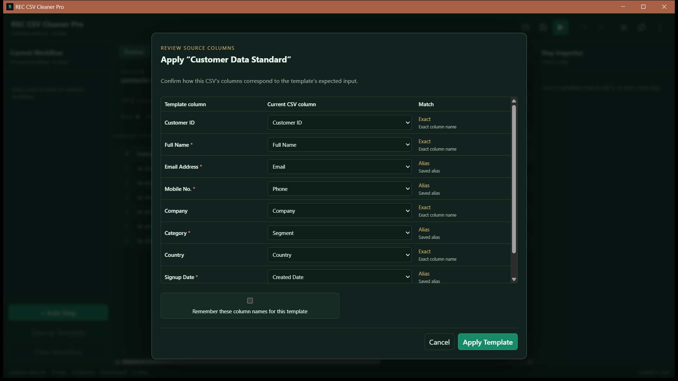The height and width of the screenshot is (381, 678).
Task: Click the Template column header
Action: [x=185, y=104]
